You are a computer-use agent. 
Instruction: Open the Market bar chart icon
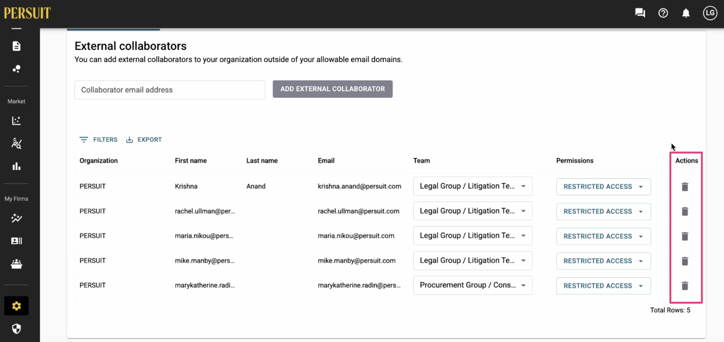pos(17,167)
